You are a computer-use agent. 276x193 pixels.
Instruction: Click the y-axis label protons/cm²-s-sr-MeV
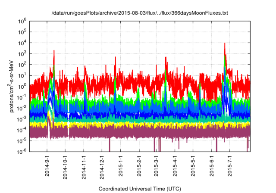pos(11,86)
